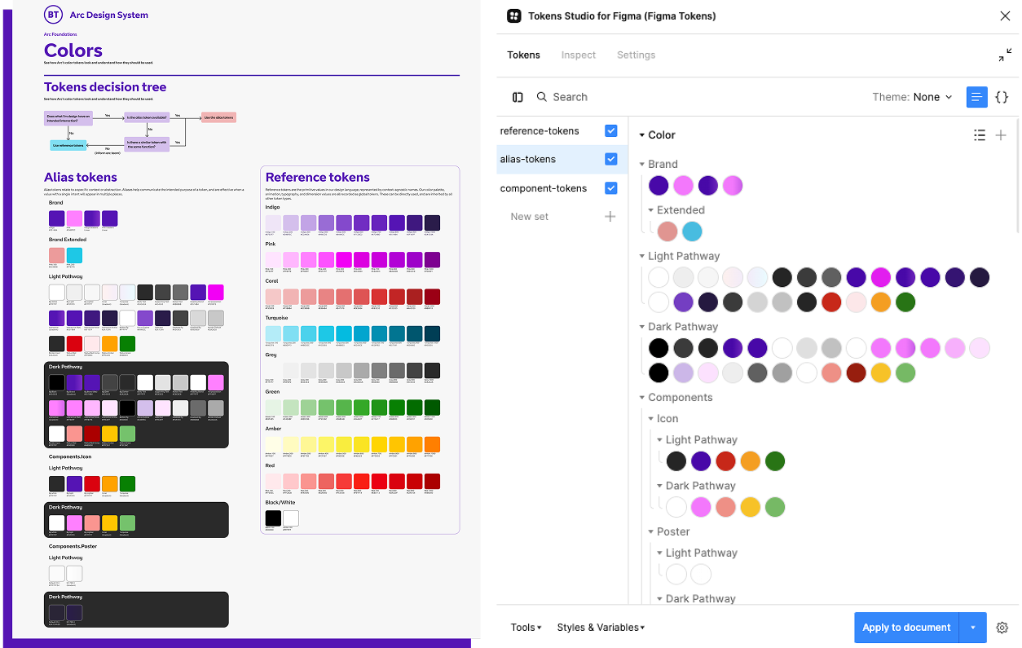
Task: Open the Theme dropdown
Action: click(912, 97)
